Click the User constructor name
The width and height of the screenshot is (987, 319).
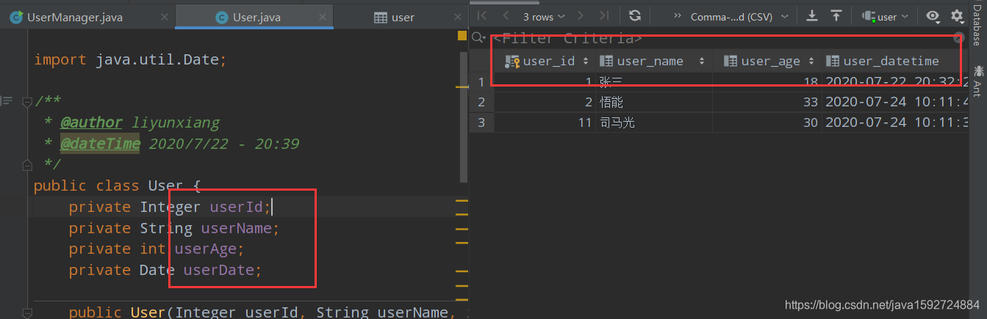[x=148, y=312]
